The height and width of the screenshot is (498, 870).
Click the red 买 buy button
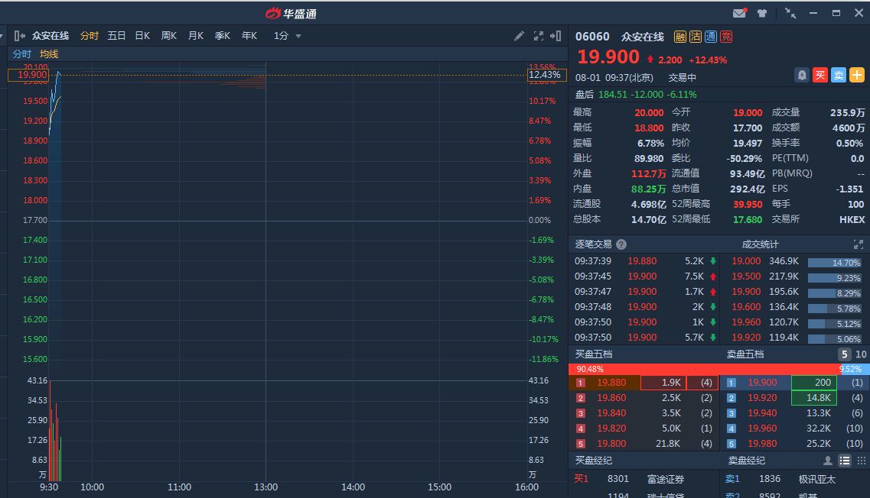click(x=820, y=75)
